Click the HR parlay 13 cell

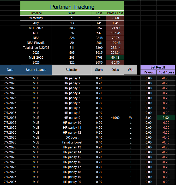(x=72, y=147)
